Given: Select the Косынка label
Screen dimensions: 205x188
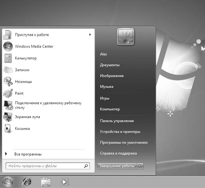Looking at the screenshot, I should tap(22, 129).
